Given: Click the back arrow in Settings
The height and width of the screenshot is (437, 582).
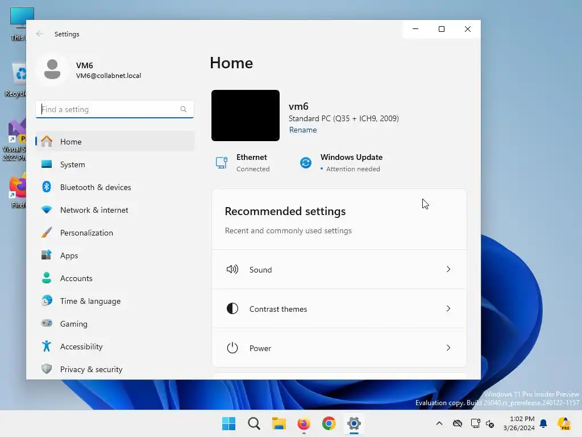Looking at the screenshot, I should (x=40, y=34).
